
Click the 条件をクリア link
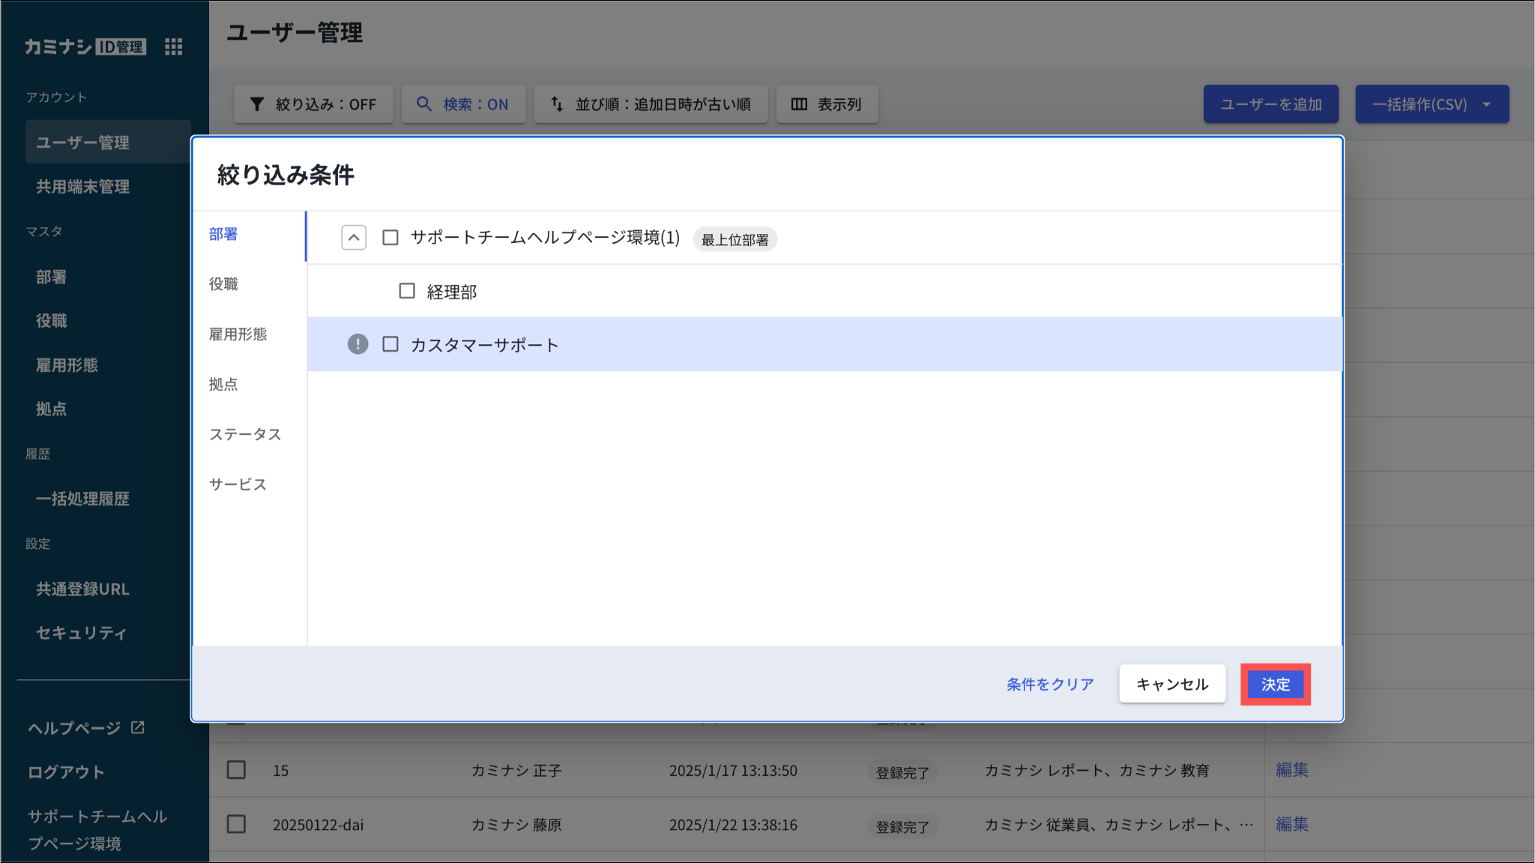pos(1050,684)
